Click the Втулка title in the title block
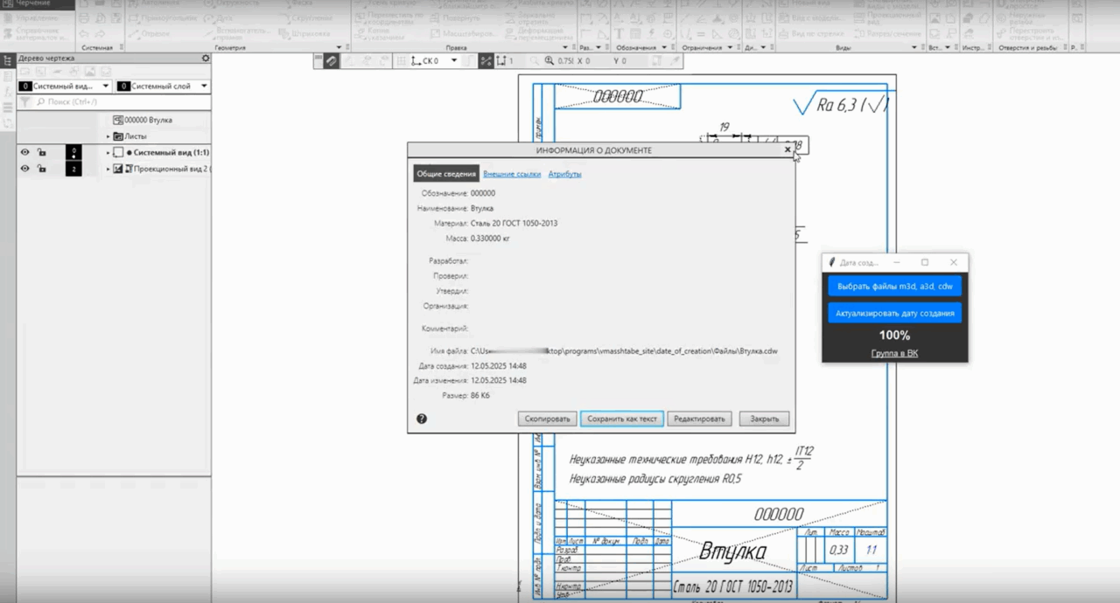Screen dimensions: 1120x603 [733, 551]
